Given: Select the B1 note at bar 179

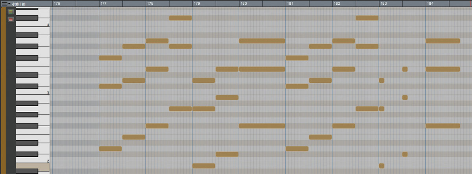Looking at the screenshot, I should [204, 166].
